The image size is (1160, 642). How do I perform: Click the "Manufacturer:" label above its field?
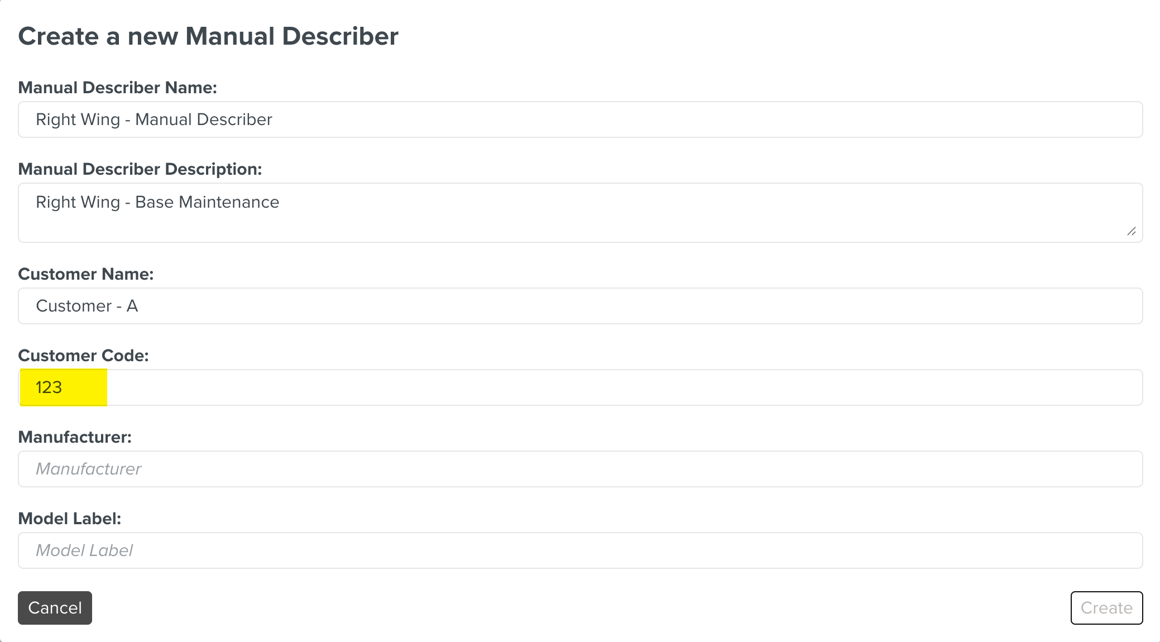pyautogui.click(x=75, y=437)
